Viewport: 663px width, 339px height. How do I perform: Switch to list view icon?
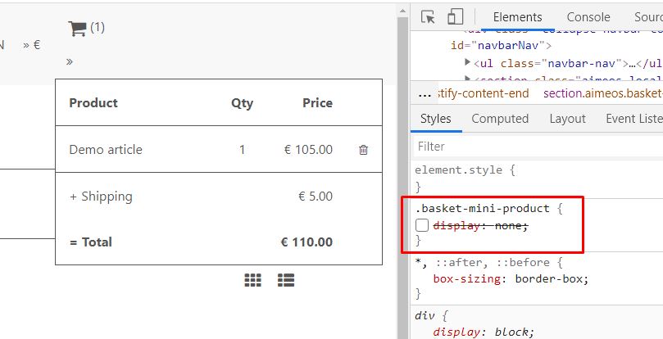(x=286, y=280)
